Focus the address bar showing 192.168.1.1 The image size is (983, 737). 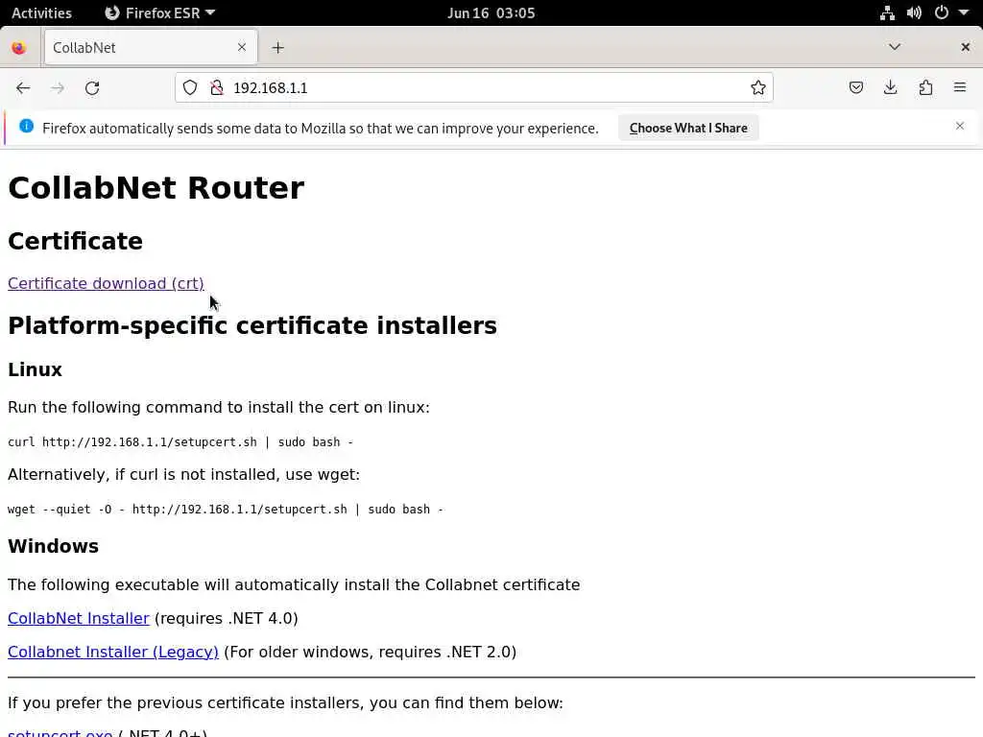click(x=473, y=87)
